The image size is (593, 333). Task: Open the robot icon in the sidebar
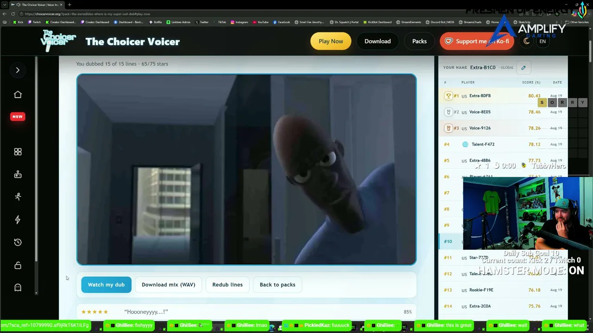click(18, 174)
